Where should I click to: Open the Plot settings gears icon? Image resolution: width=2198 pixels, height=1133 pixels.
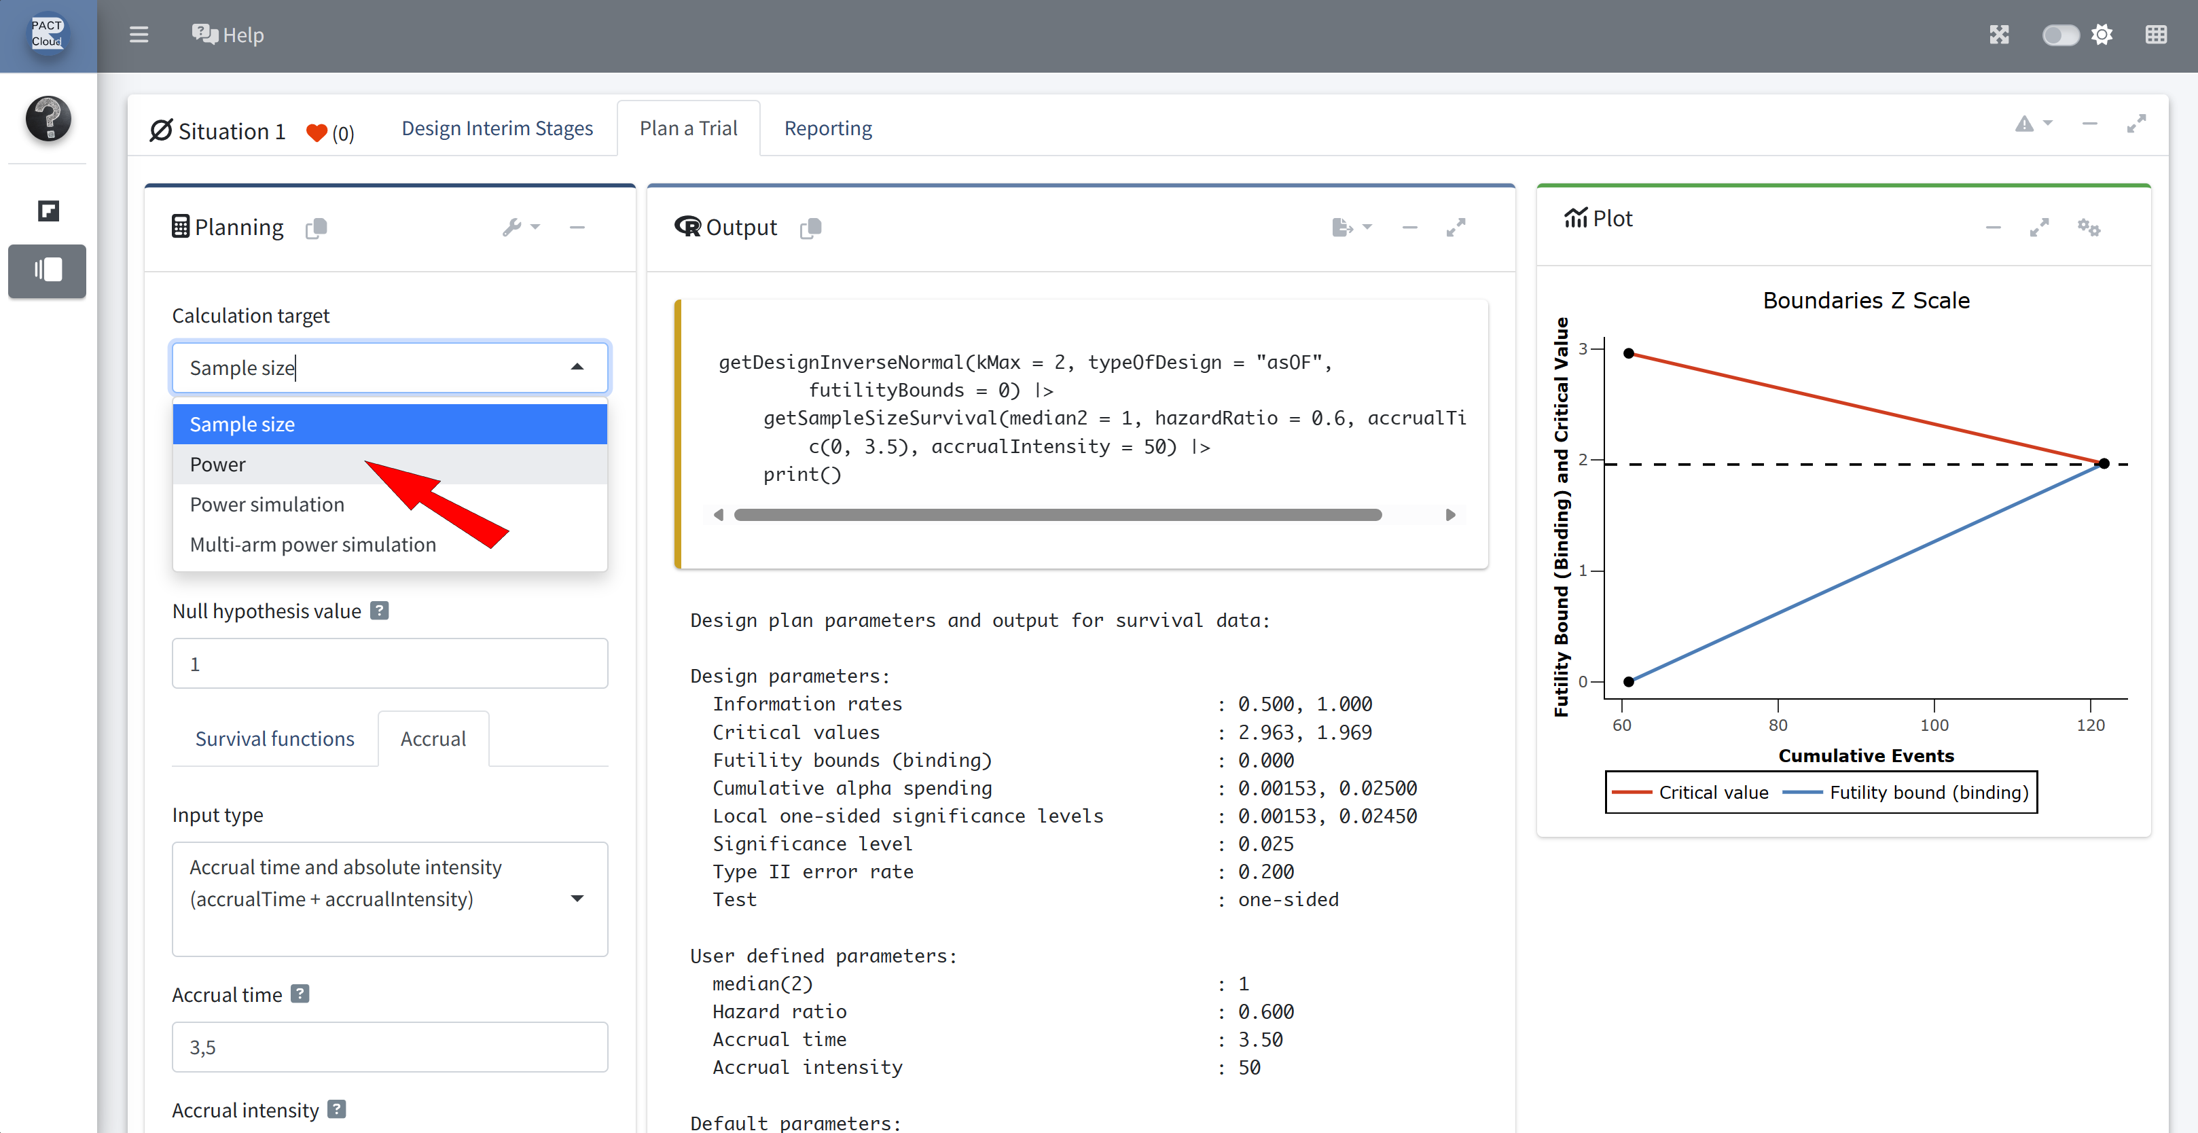coord(2088,227)
